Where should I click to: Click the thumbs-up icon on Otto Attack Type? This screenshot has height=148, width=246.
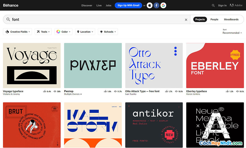tap(166, 91)
